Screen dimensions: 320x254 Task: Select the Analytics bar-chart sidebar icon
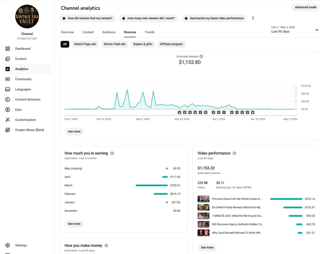click(8, 69)
